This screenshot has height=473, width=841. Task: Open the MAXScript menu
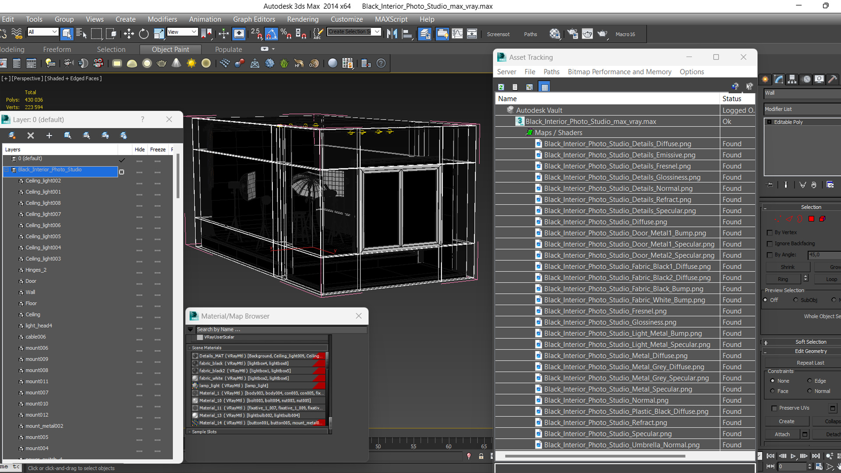click(x=391, y=19)
